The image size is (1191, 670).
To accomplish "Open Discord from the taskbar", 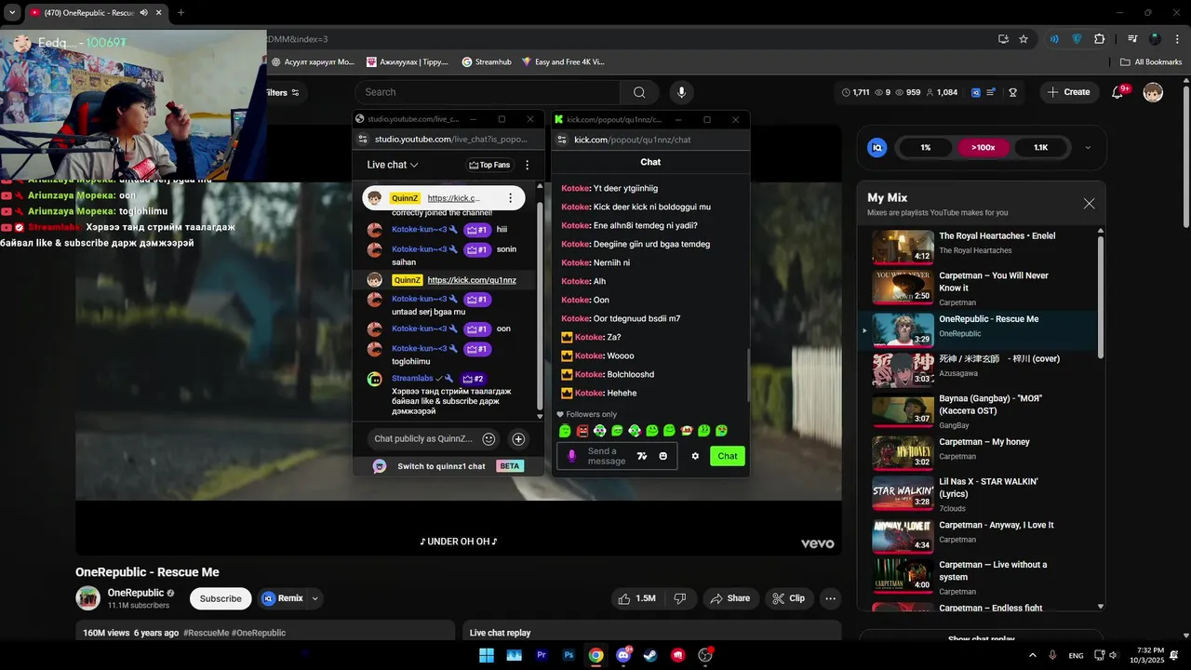I will [623, 655].
